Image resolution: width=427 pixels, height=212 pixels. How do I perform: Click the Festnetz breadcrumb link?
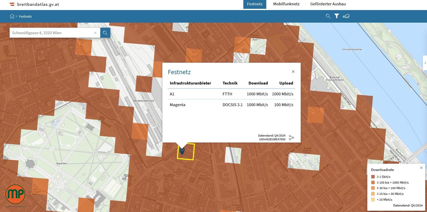pos(25,16)
